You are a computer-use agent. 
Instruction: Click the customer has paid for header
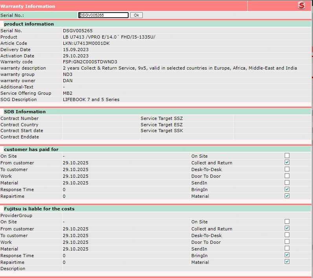[x=31, y=149]
